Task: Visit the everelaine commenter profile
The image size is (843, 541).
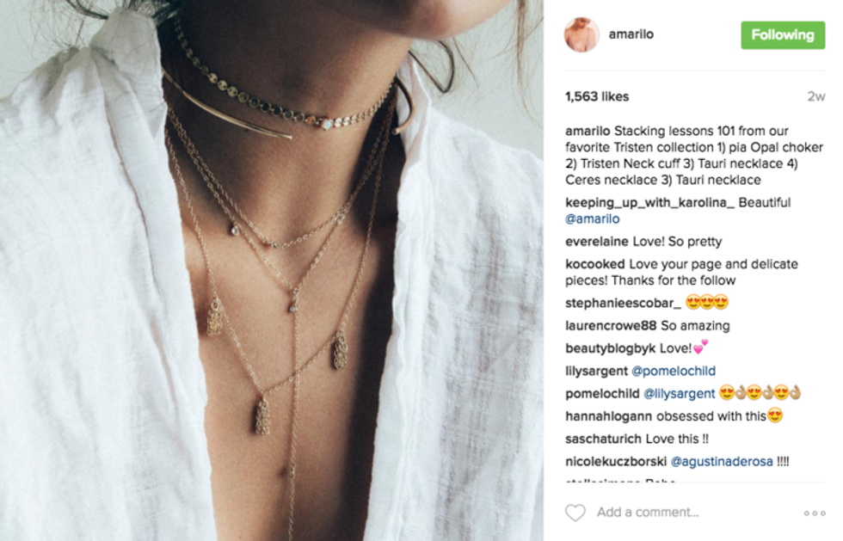Action: 597,242
